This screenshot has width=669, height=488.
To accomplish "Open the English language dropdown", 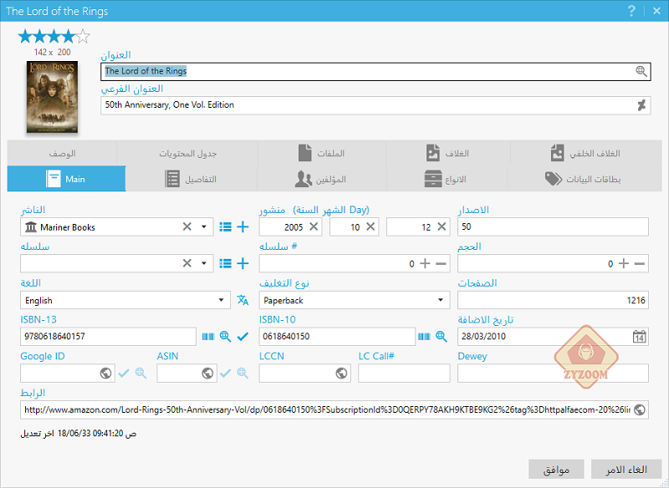I will tap(221, 300).
